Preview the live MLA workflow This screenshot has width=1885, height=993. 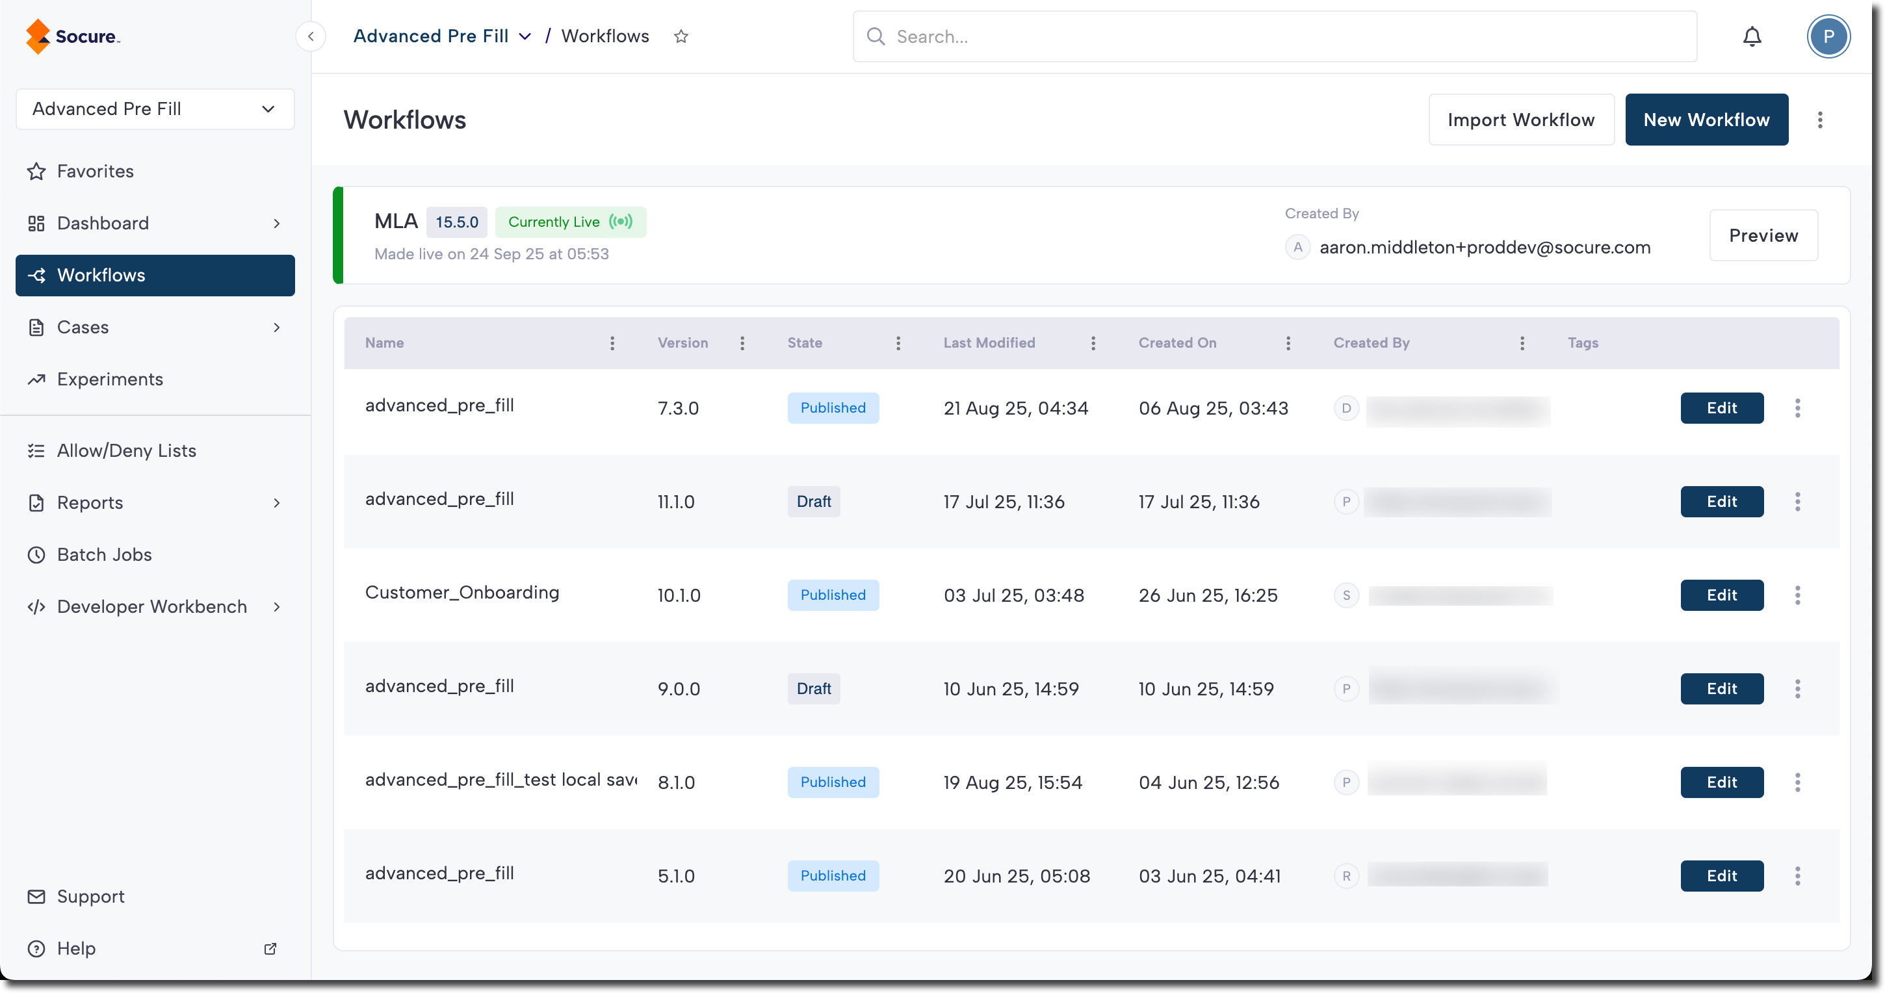pyautogui.click(x=1763, y=236)
